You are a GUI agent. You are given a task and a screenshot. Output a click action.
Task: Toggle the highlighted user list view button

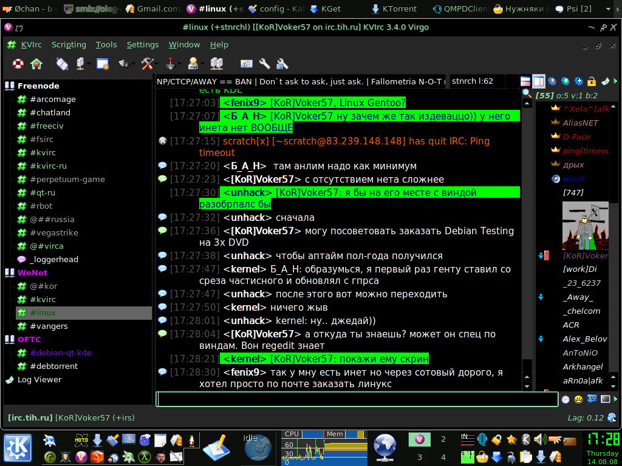click(x=539, y=81)
